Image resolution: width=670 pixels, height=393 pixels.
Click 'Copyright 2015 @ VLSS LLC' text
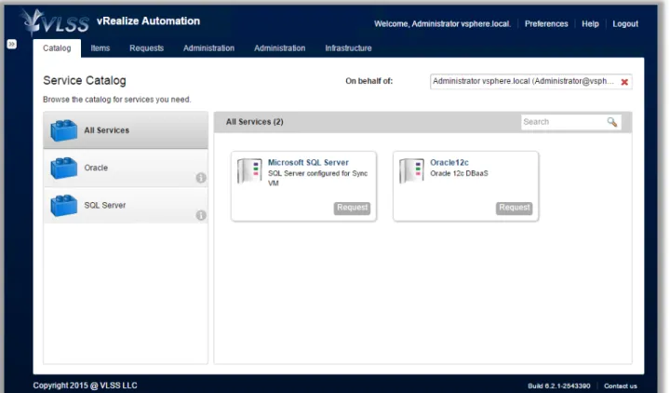[85, 386]
